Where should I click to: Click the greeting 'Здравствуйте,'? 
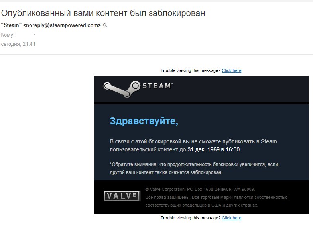point(144,121)
